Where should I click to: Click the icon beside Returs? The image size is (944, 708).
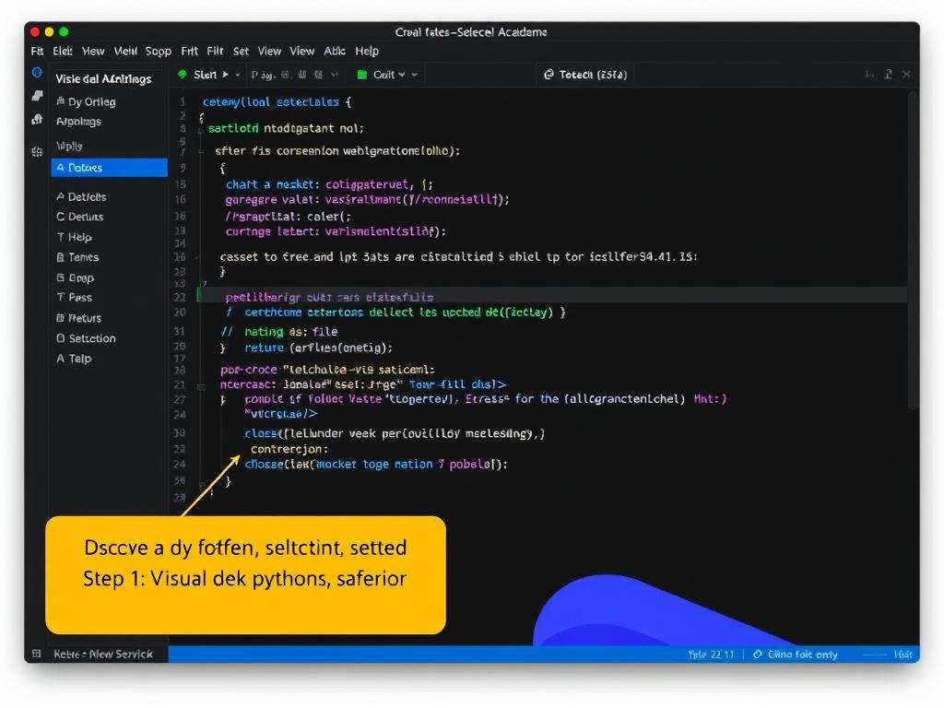(x=60, y=317)
